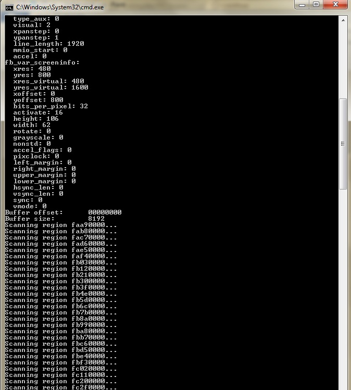Screen dimensions: 351x390
Task: Click the height: 106 line
Action: pos(36,119)
